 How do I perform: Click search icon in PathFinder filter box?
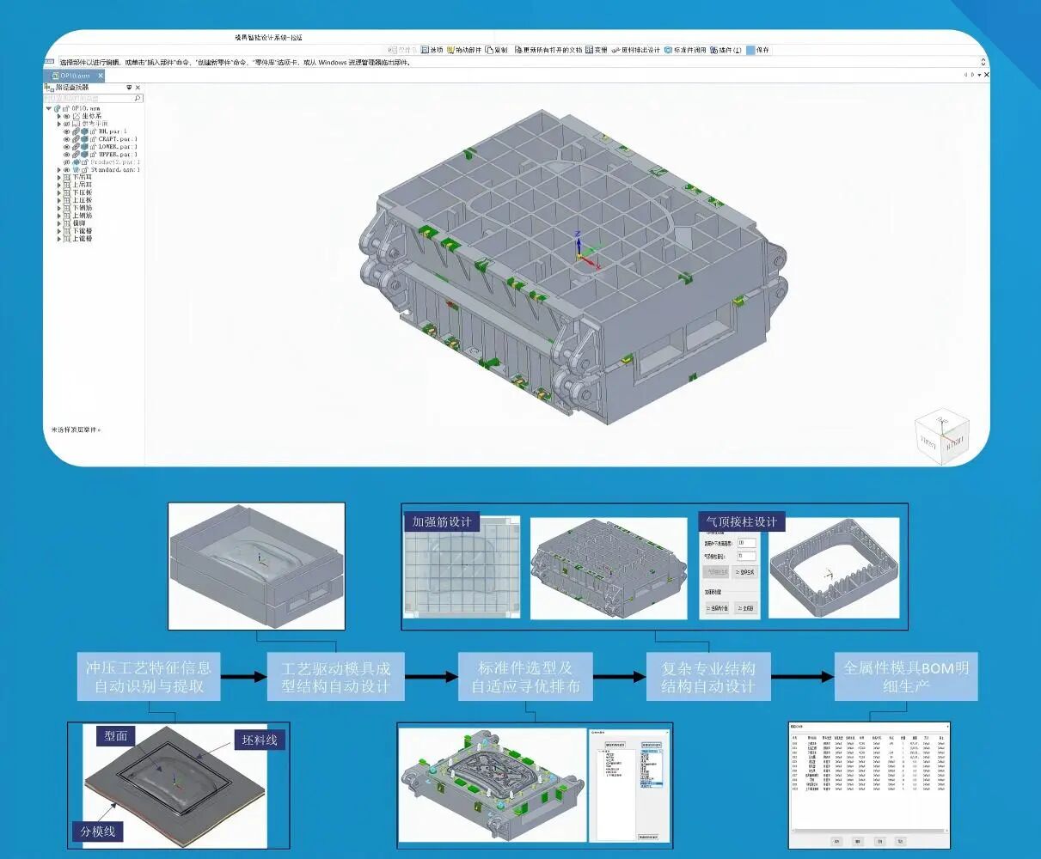[138, 99]
